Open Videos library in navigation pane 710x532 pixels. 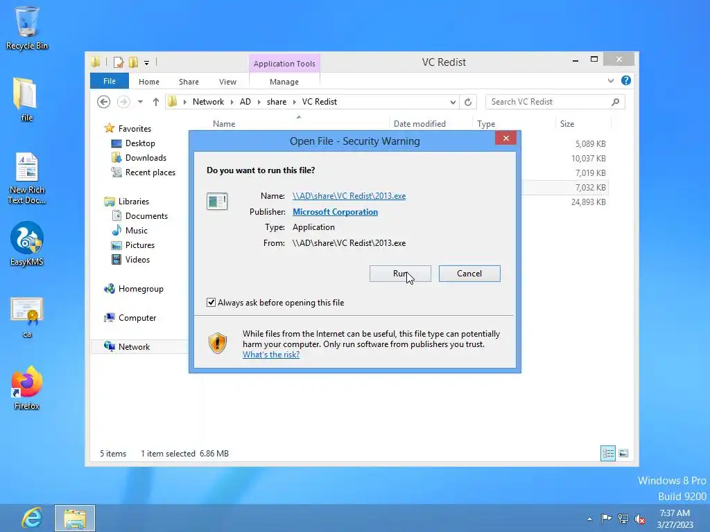(x=130, y=259)
